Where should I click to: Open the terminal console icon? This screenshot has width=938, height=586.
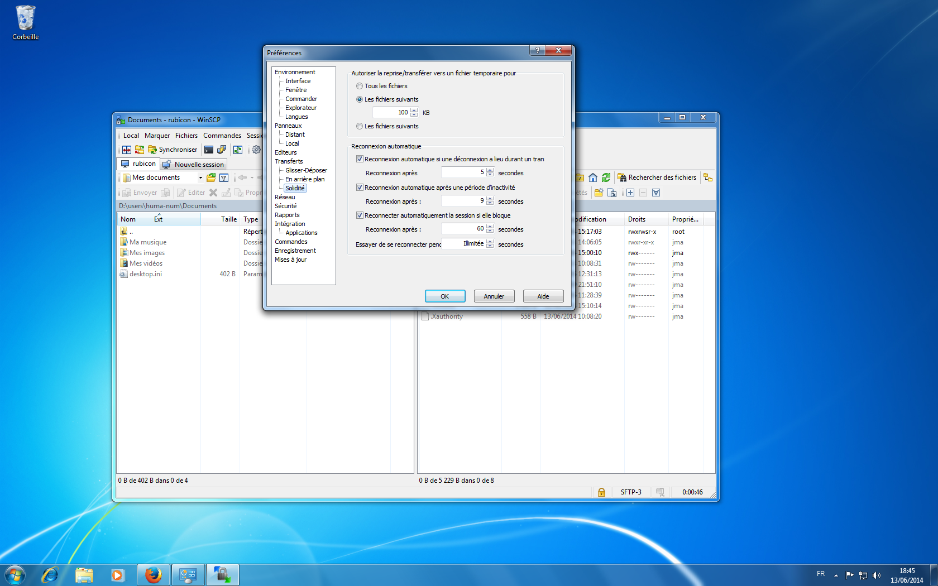pyautogui.click(x=209, y=150)
